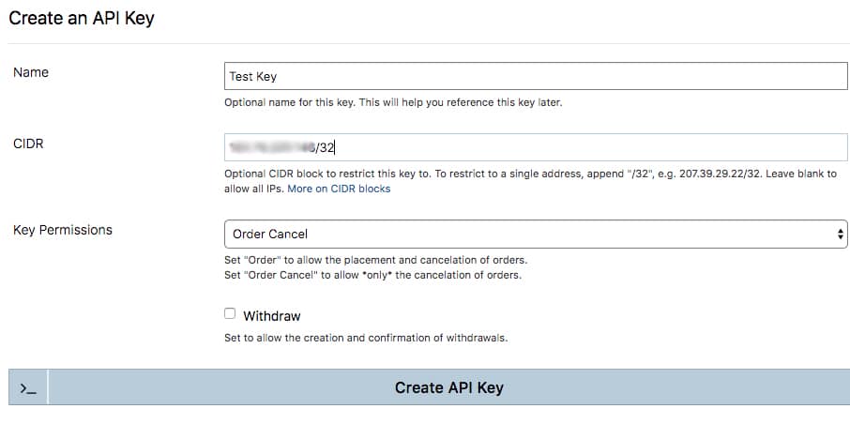Open the Key Permissions dropdown showing Order Cancel
Image resolution: width=850 pixels, height=424 pixels.
(x=535, y=234)
